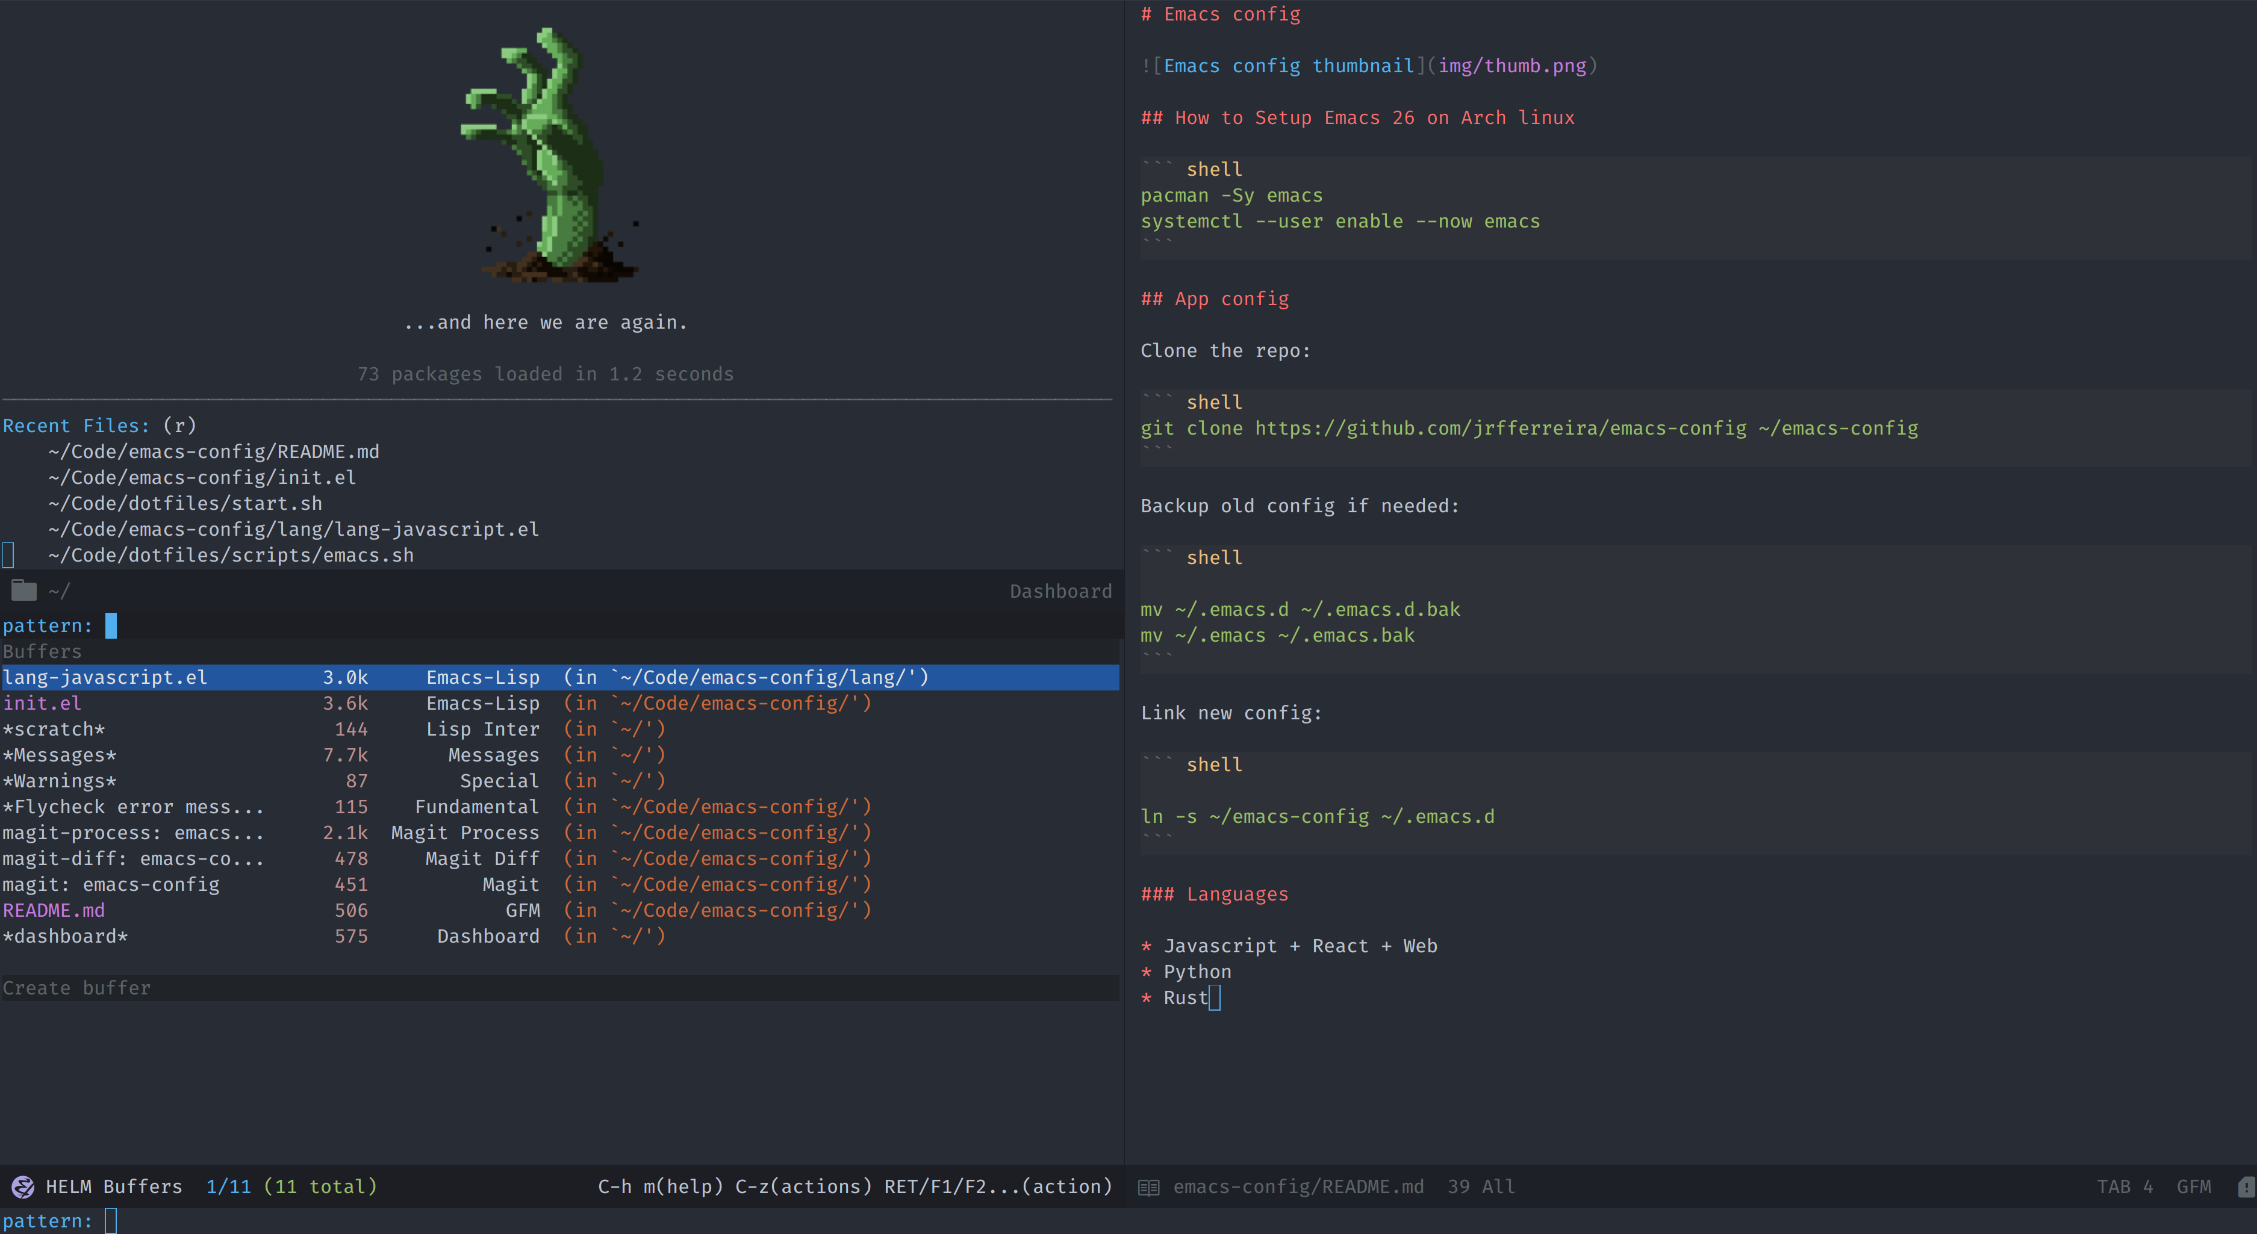Click the folder icon in Dashboard modeline

pyautogui.click(x=23, y=591)
